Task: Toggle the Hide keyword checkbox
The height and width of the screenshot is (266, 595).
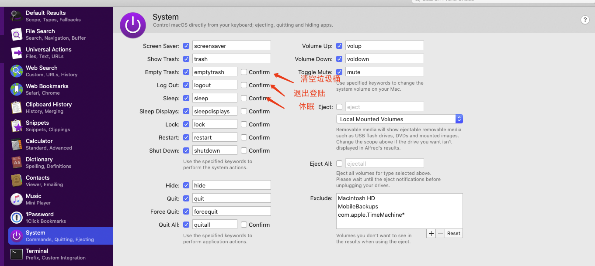Action: point(186,185)
